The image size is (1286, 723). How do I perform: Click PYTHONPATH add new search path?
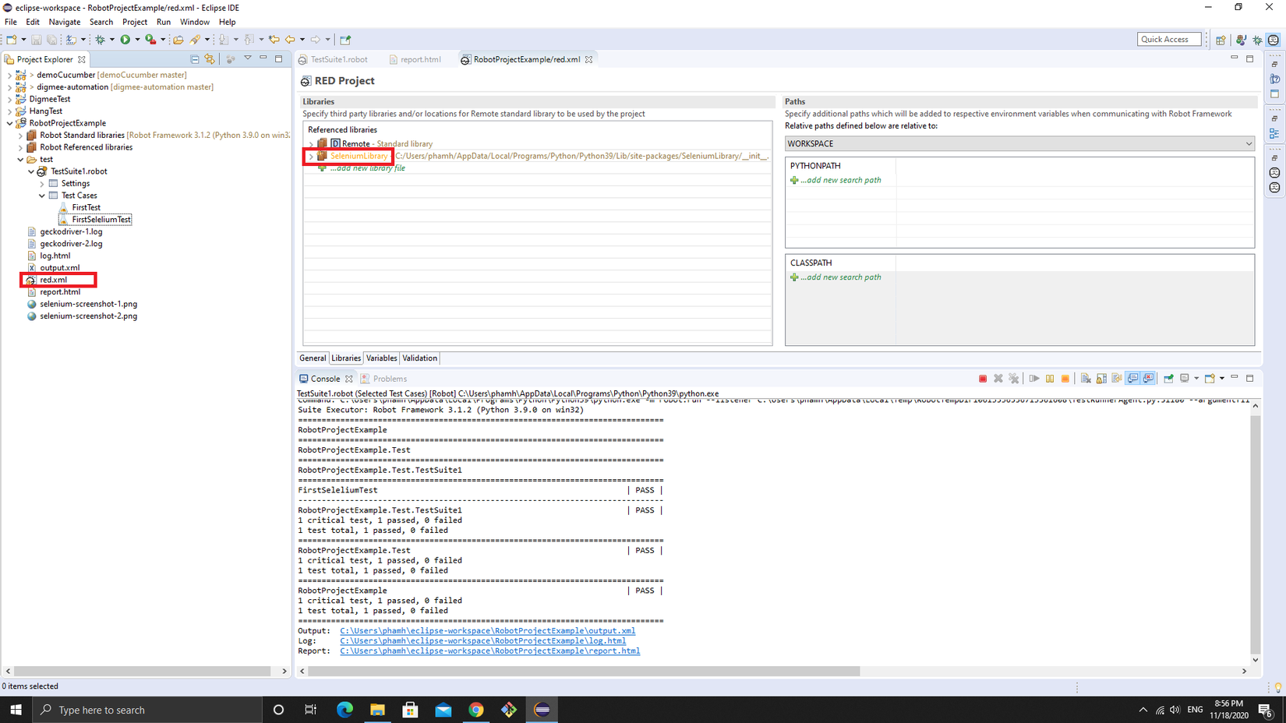[840, 180]
